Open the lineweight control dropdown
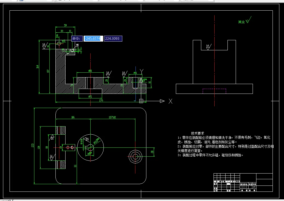 (197, 1)
